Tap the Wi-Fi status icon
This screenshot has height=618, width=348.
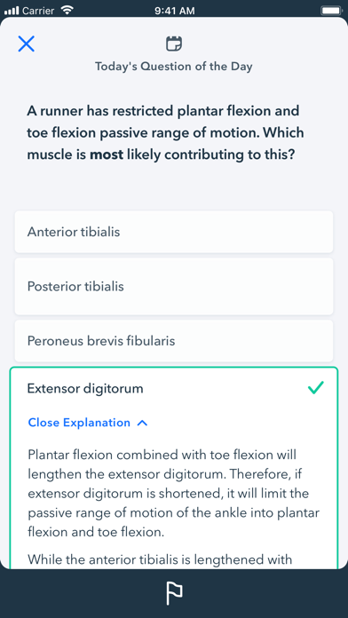pyautogui.click(x=67, y=11)
